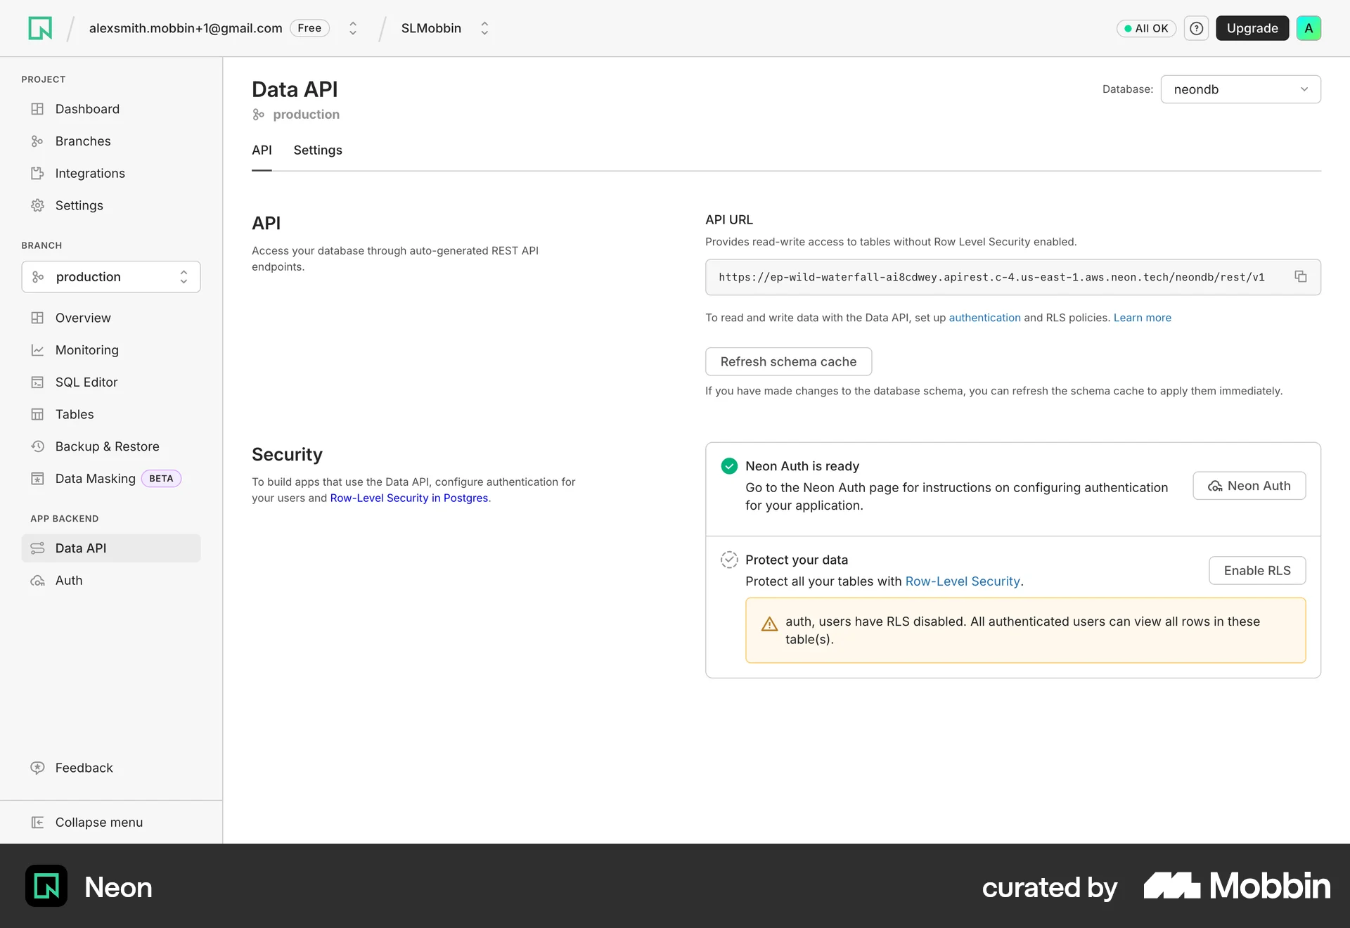Click the Tables icon in sidebar
The image size is (1350, 928).
pyautogui.click(x=37, y=415)
